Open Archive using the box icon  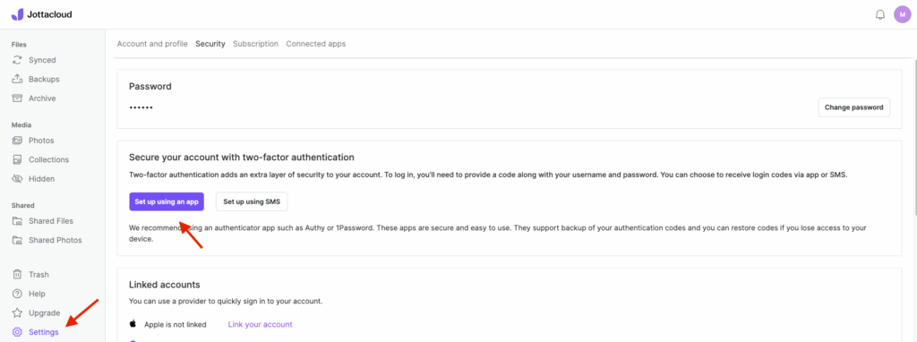(18, 98)
